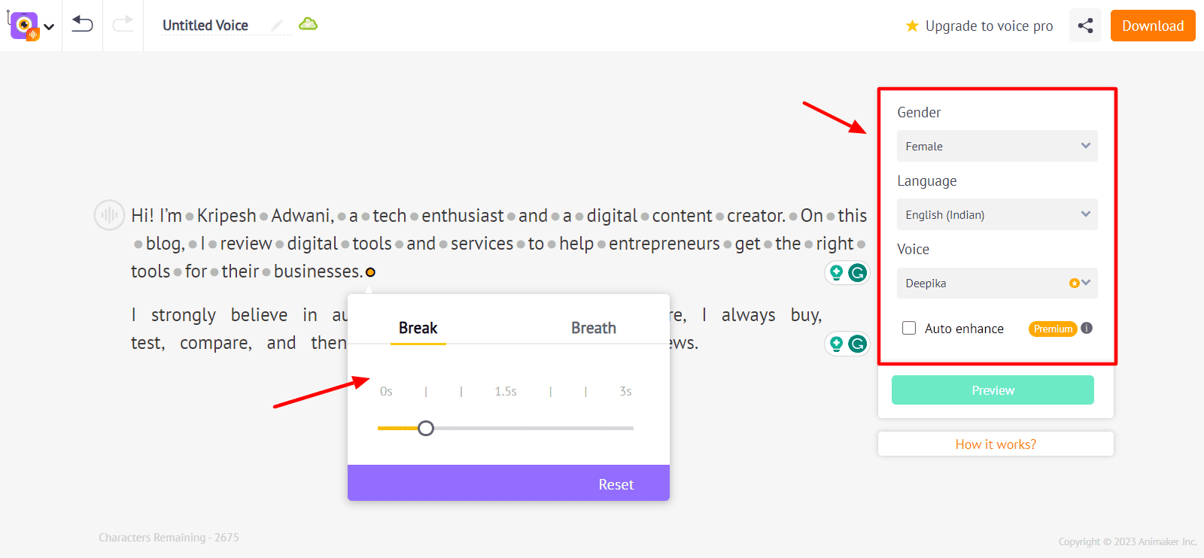Click the Animaker Voice logo icon

pyautogui.click(x=25, y=26)
